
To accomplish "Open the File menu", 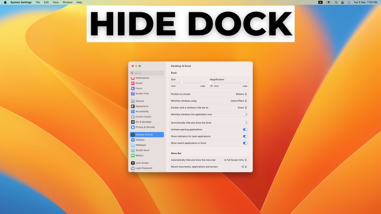I will (x=38, y=2).
